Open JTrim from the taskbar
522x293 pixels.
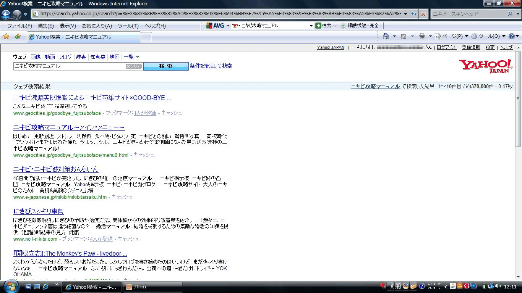(153, 287)
